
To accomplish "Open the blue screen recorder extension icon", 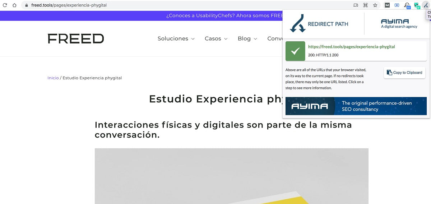I will coord(397,5).
